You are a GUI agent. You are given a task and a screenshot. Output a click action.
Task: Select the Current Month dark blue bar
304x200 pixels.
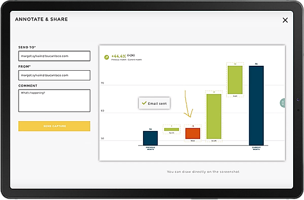(x=256, y=105)
